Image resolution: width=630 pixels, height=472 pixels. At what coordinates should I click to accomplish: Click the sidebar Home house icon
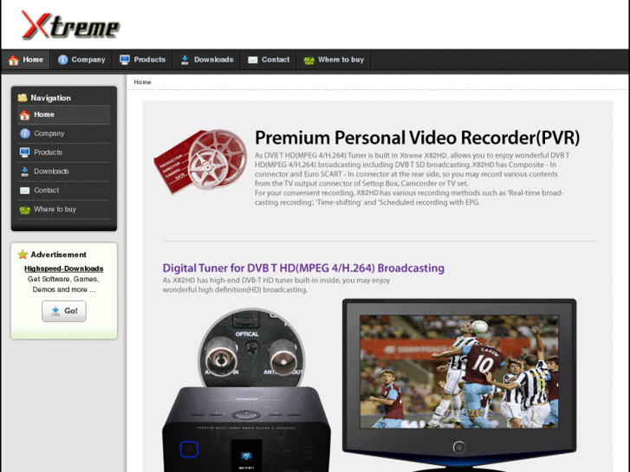tap(24, 115)
